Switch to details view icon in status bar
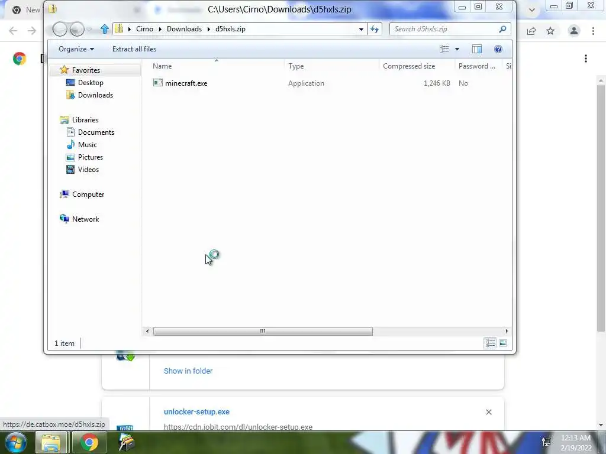Viewport: 606px width, 454px height. 490,343
